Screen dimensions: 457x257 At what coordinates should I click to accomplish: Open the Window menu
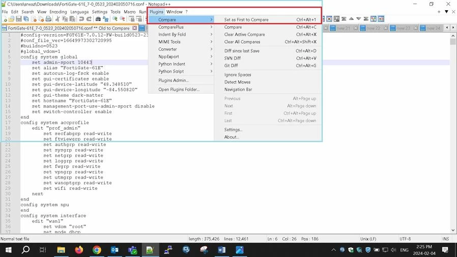click(174, 12)
